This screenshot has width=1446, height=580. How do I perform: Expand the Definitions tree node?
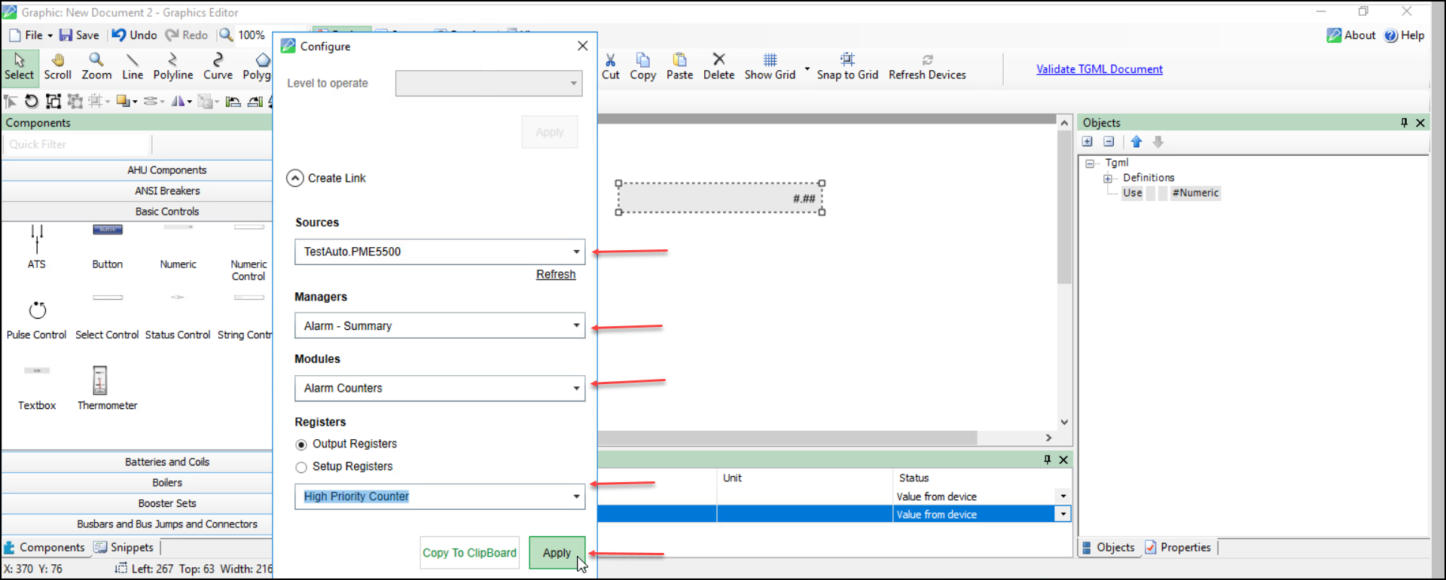[x=1108, y=179]
